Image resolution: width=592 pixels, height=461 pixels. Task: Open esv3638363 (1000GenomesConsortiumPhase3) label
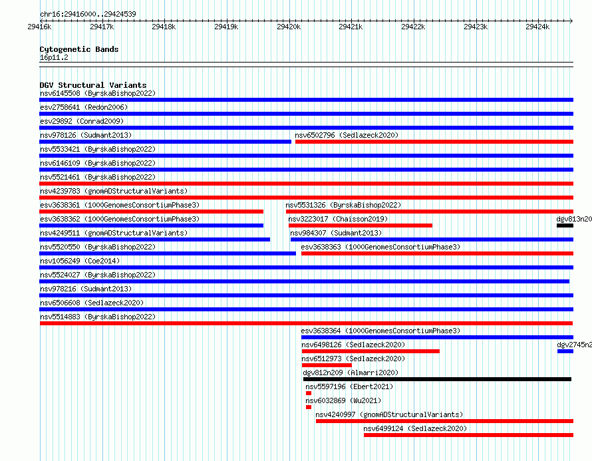click(380, 247)
